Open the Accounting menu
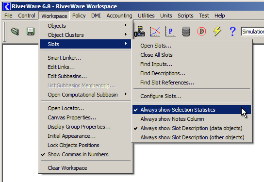The height and width of the screenshot is (182, 264). tap(119, 16)
